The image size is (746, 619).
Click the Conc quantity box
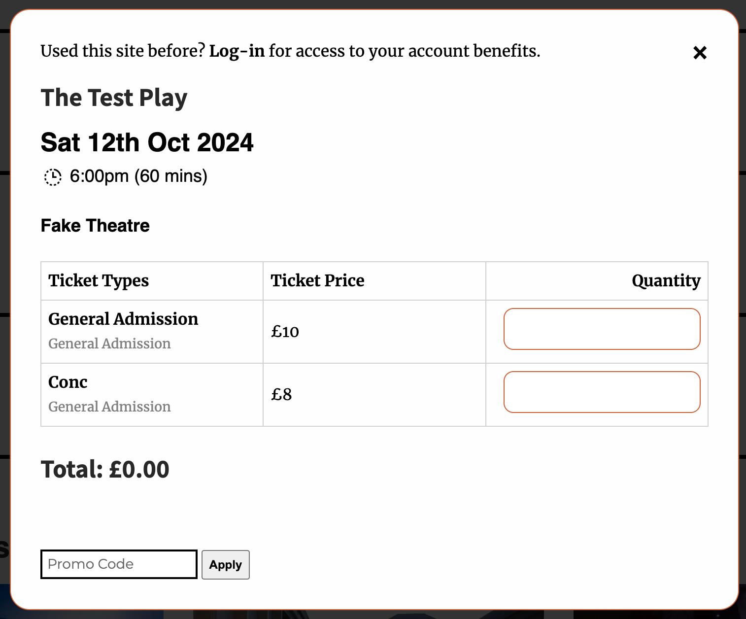click(x=602, y=392)
